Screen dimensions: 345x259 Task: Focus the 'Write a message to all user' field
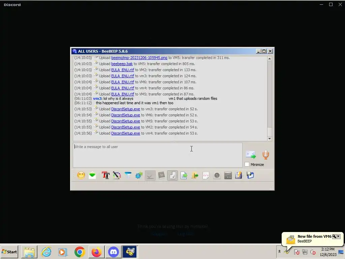pyautogui.click(x=158, y=155)
